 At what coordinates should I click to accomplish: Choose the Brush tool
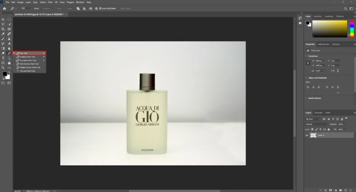click(x=3, y=39)
